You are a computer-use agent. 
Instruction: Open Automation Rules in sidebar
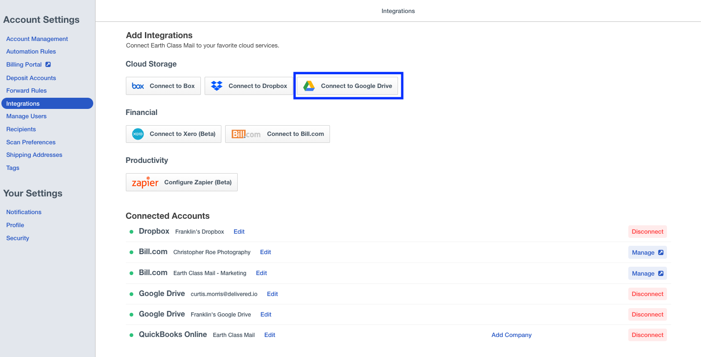coord(31,52)
